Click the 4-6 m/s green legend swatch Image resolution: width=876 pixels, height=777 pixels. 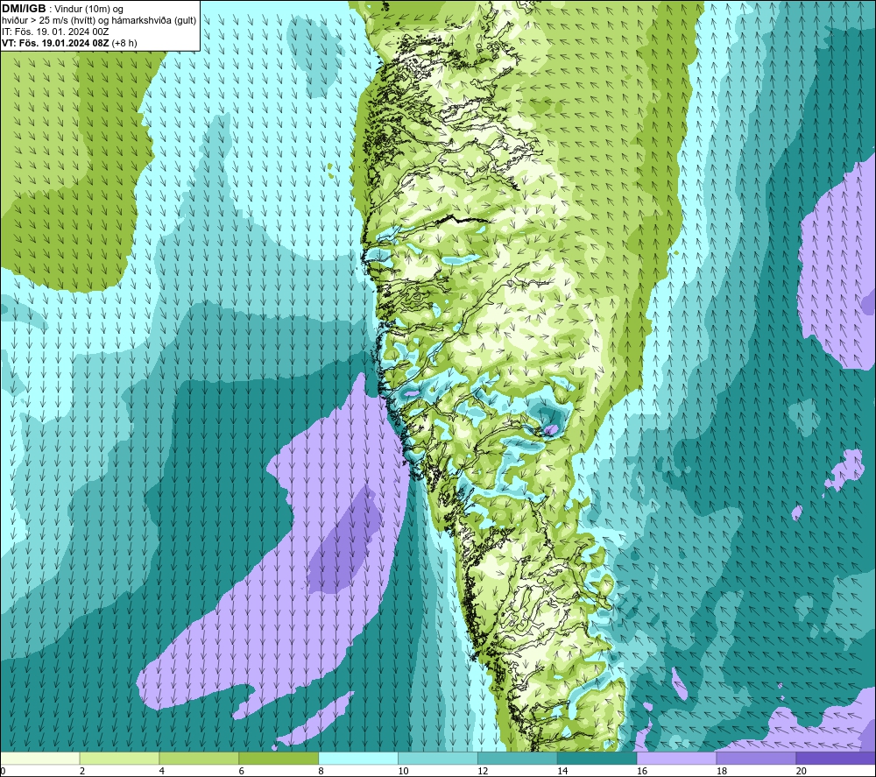tap(199, 758)
